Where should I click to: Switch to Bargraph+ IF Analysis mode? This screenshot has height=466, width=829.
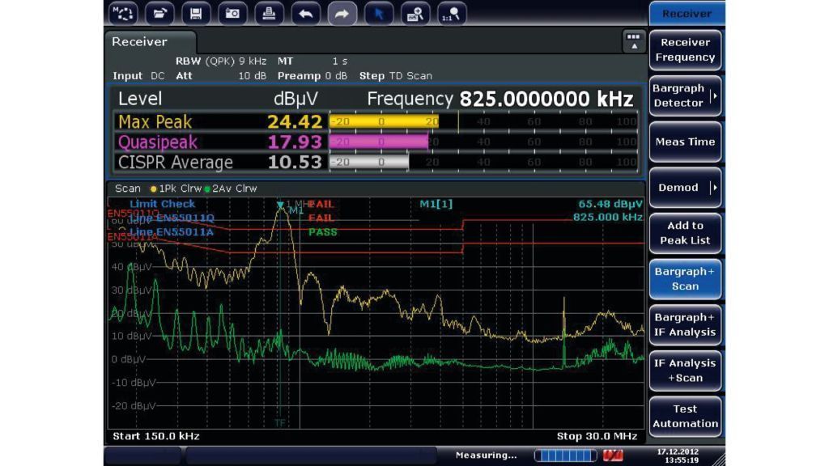click(x=685, y=324)
